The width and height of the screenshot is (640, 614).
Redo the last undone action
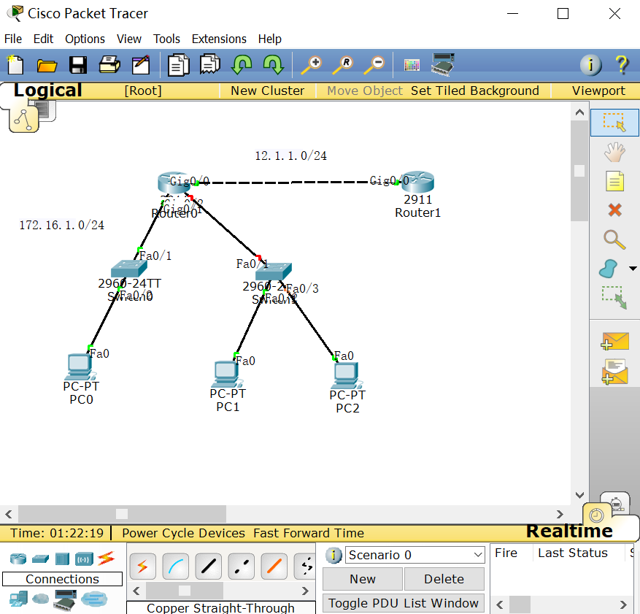pos(273,64)
